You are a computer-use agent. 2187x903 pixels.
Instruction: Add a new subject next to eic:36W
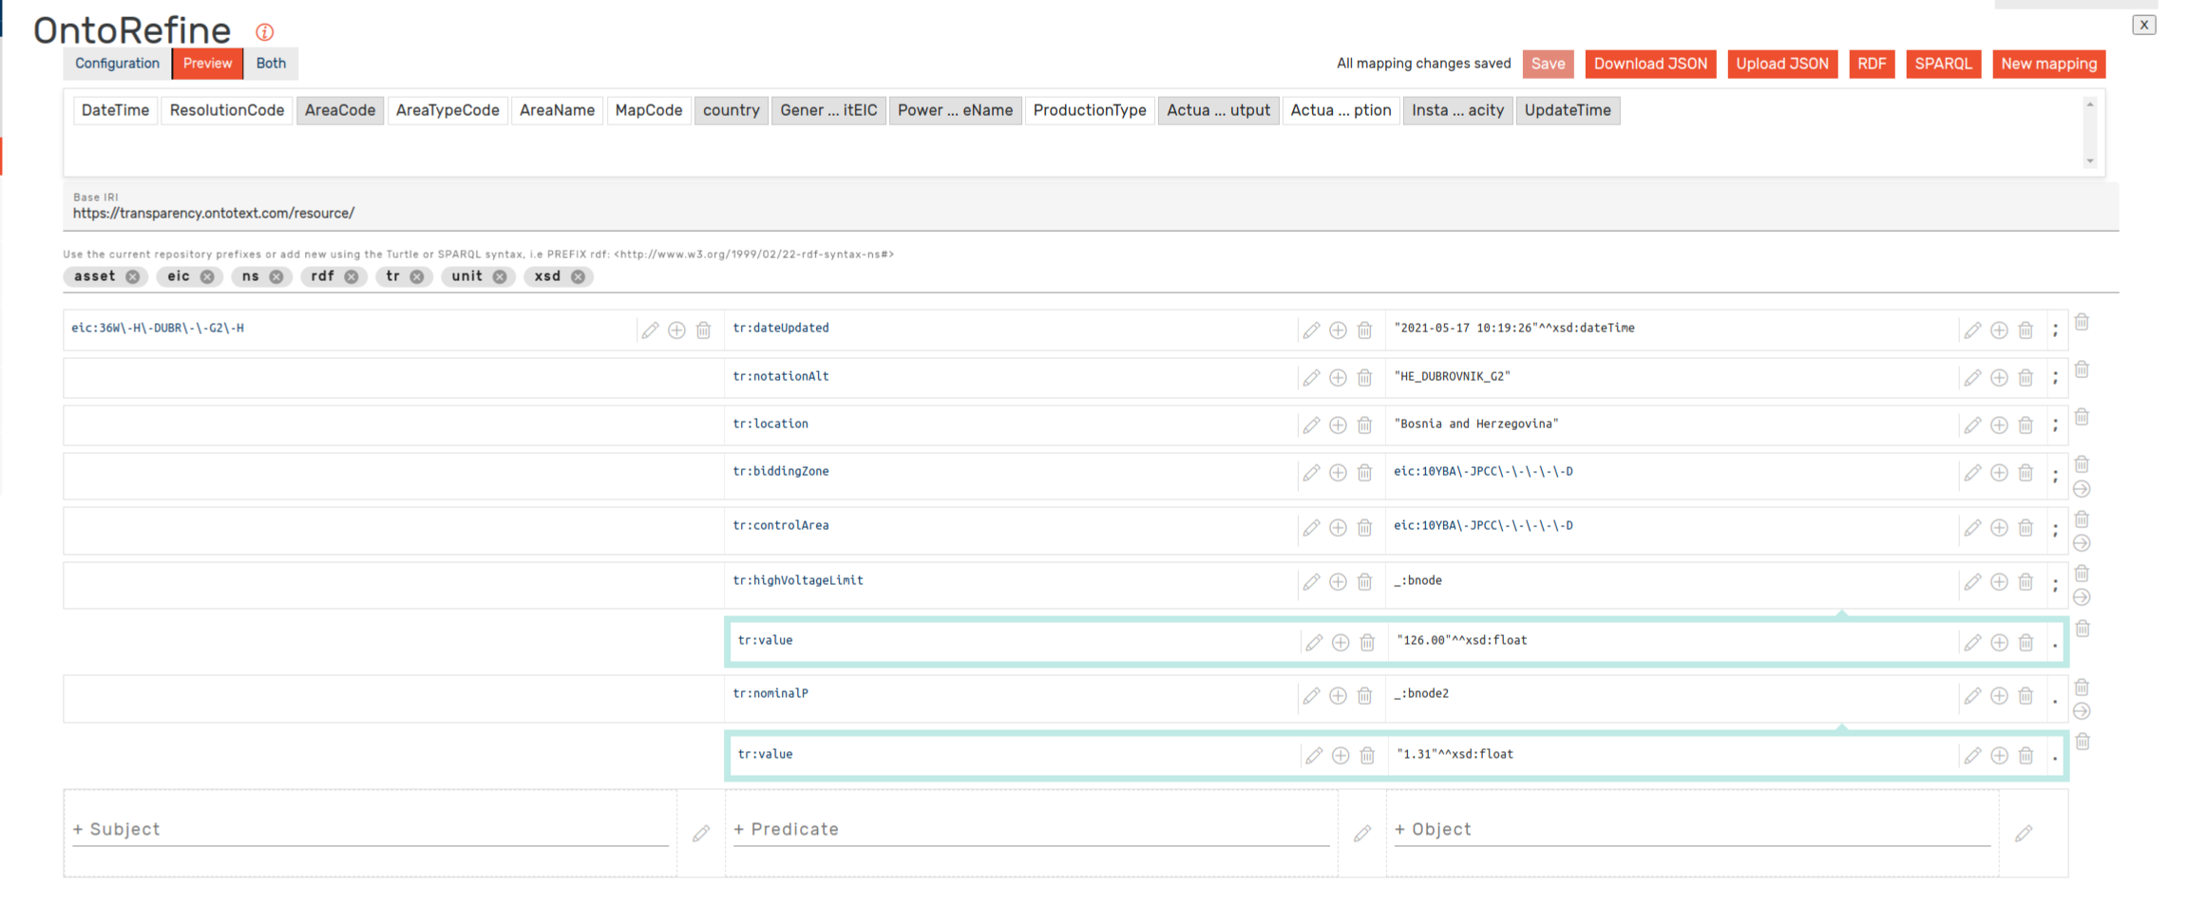click(x=676, y=330)
